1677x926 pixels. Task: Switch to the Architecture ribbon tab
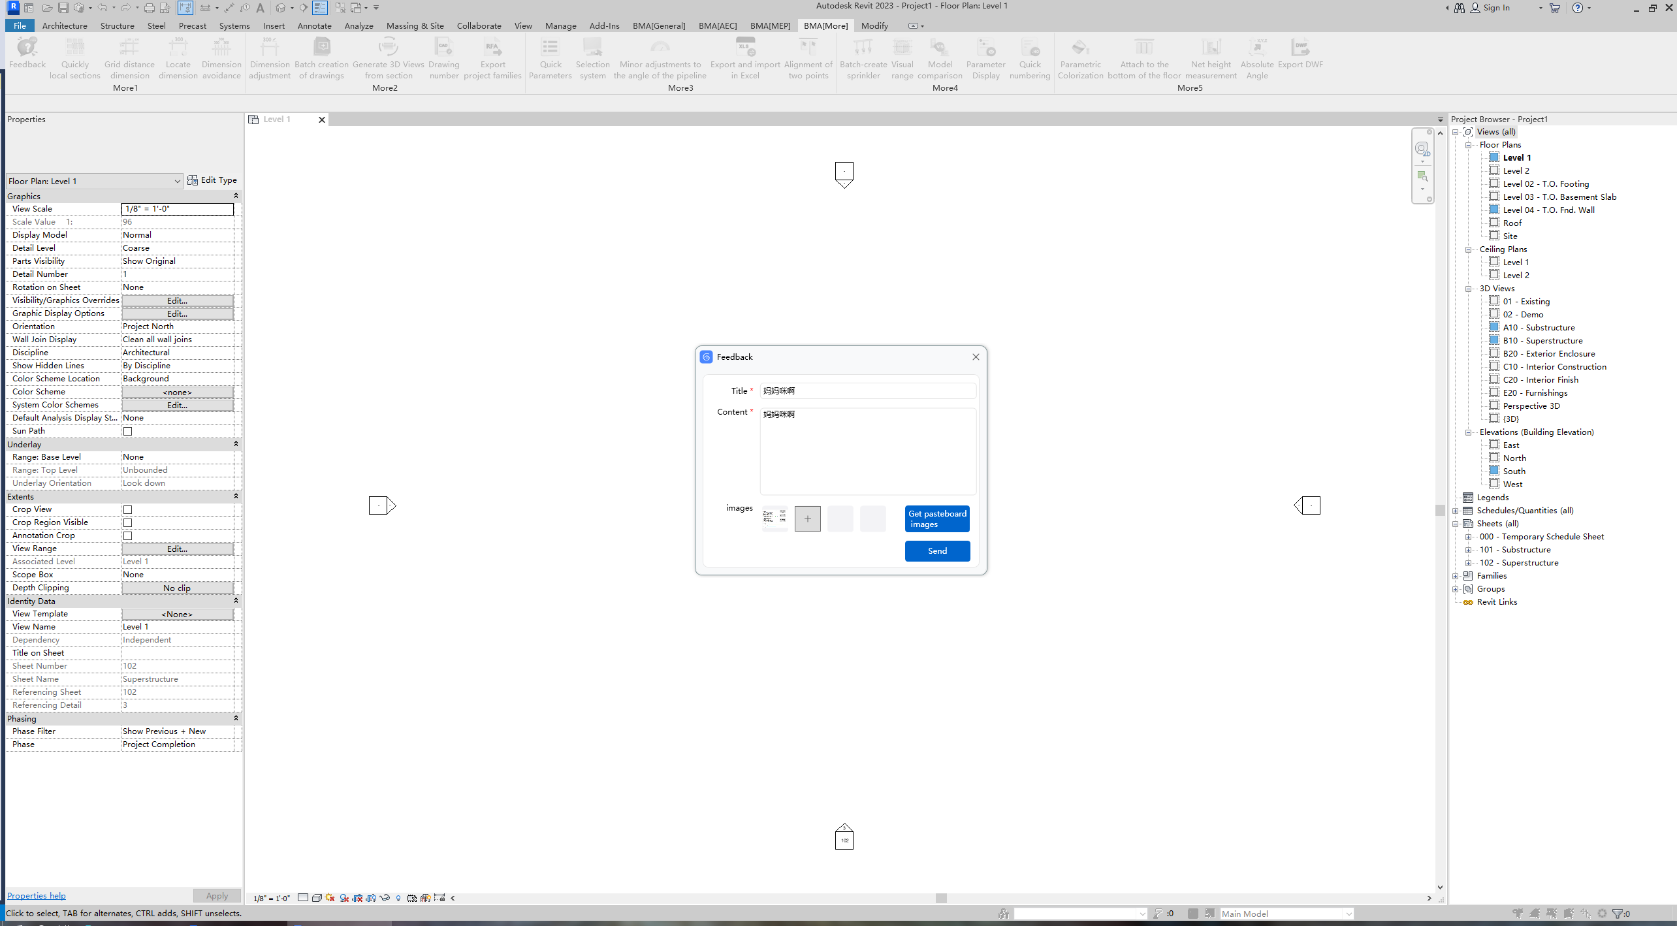coord(64,26)
